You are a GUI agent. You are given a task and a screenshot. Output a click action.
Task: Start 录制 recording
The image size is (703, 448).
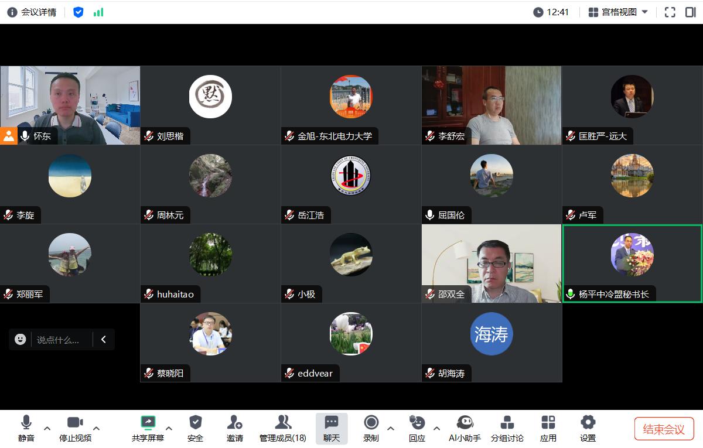371,423
